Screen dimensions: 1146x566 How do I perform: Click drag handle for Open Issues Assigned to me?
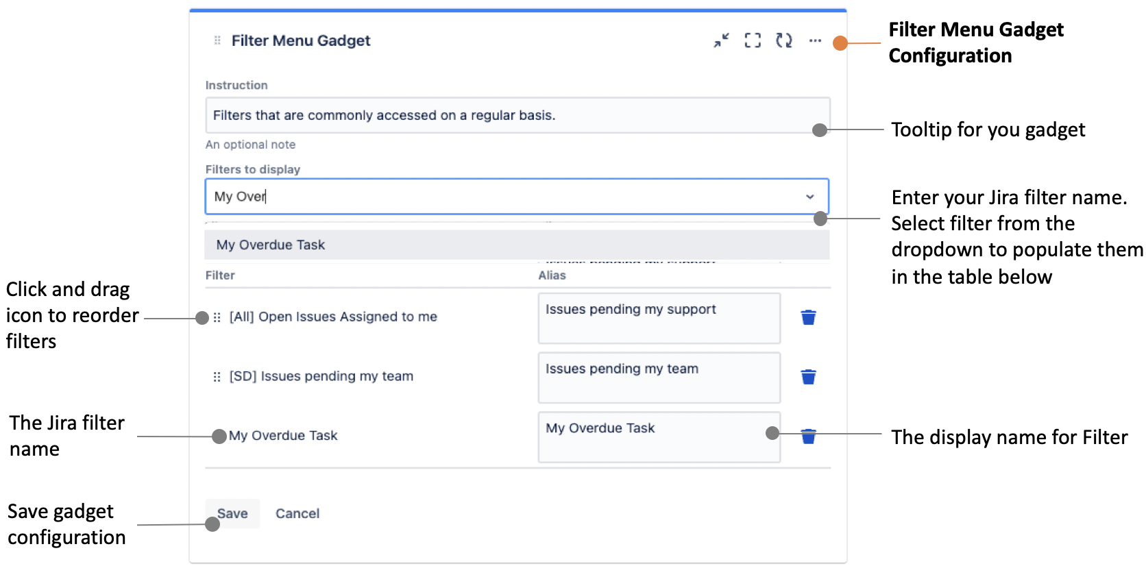click(x=217, y=317)
